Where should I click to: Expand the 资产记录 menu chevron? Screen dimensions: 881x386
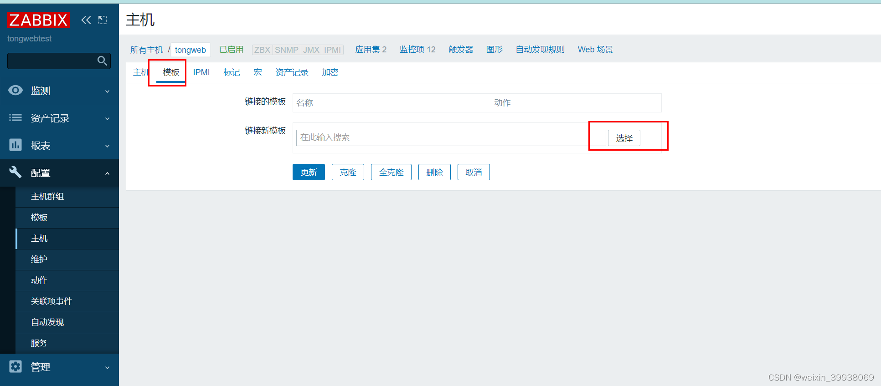pos(108,118)
